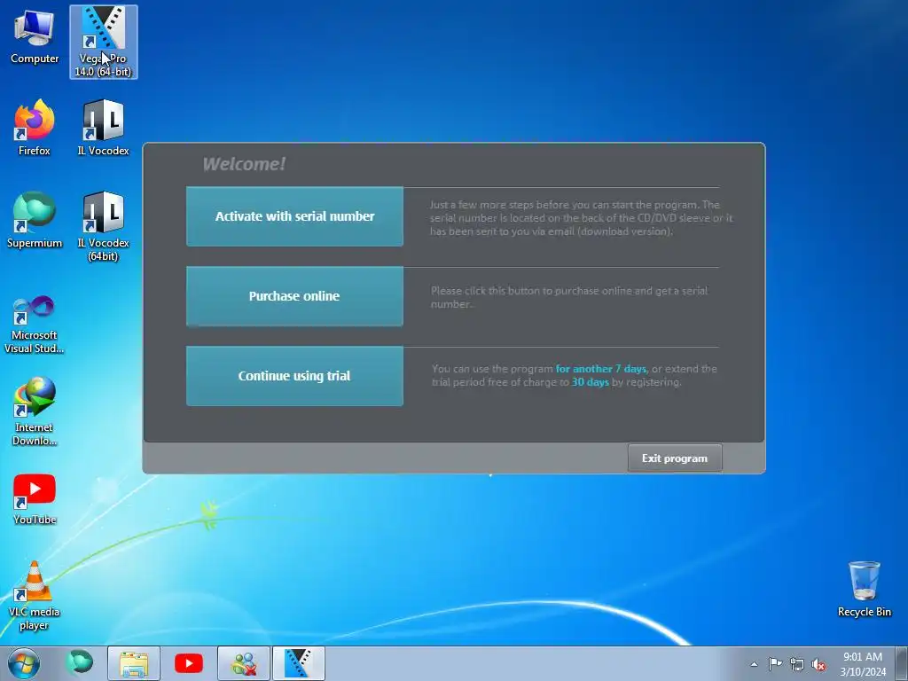908x681 pixels.
Task: Select Internet Download Manager desktop shortcut
Action: 35,411
